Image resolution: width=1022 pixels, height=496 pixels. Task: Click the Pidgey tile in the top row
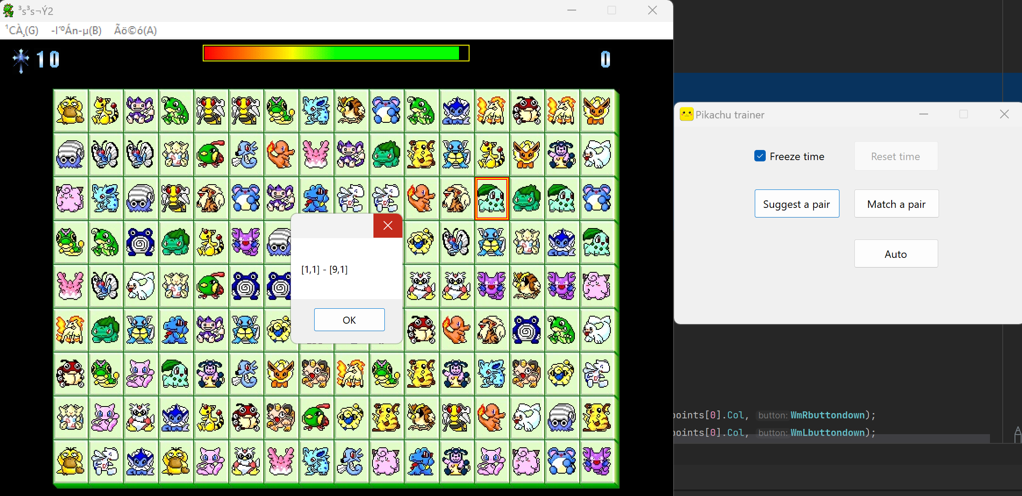click(x=351, y=111)
